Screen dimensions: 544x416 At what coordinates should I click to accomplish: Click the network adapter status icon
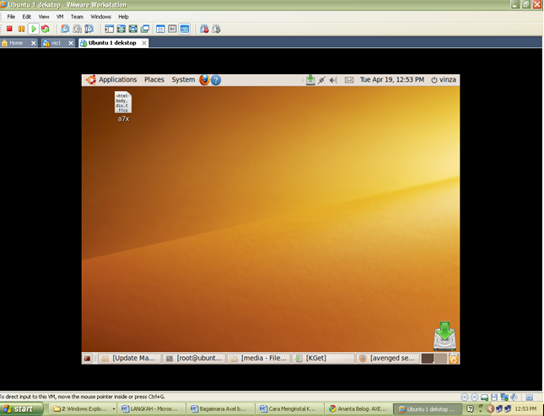coord(504,397)
